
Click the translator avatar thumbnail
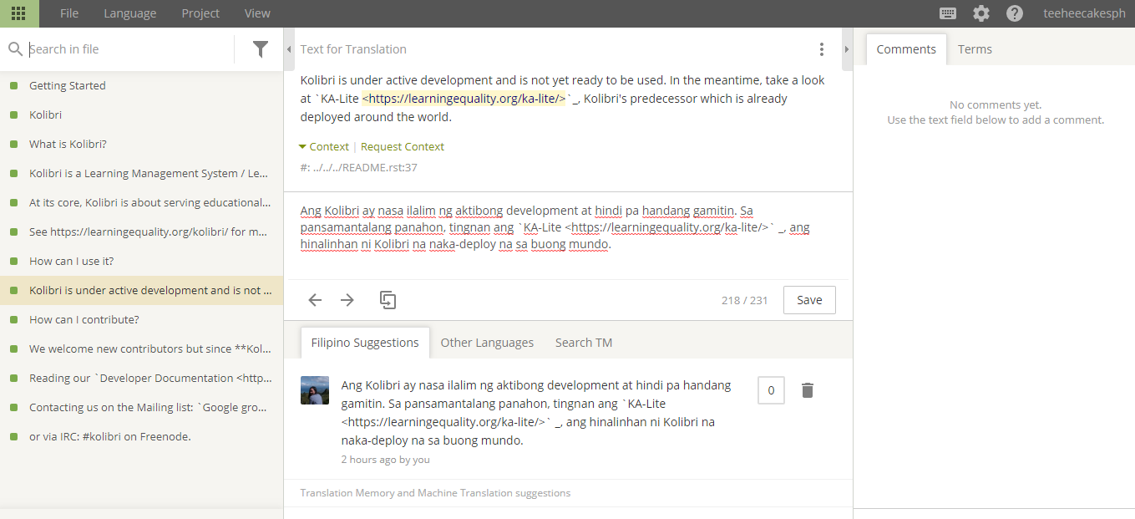pyautogui.click(x=315, y=390)
